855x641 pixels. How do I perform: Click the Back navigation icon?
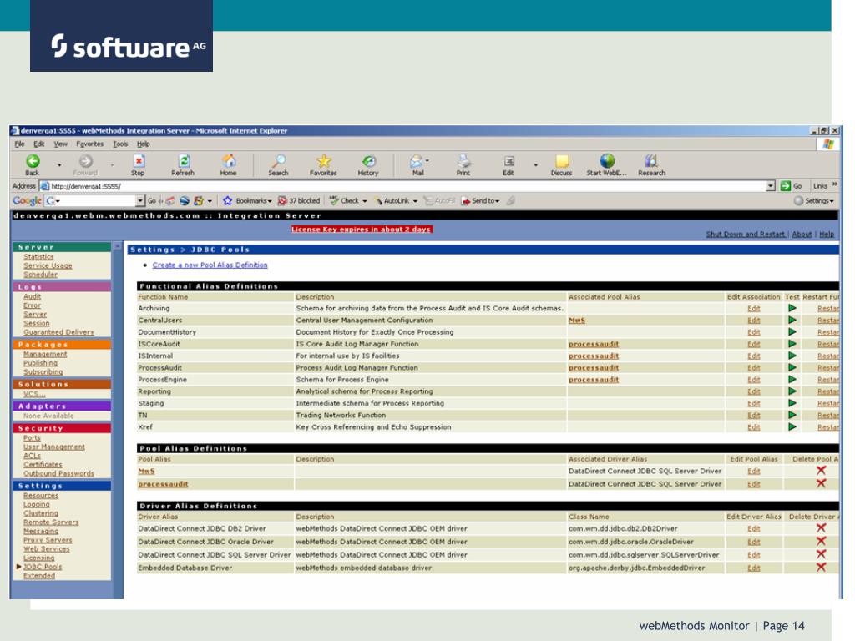coord(33,161)
